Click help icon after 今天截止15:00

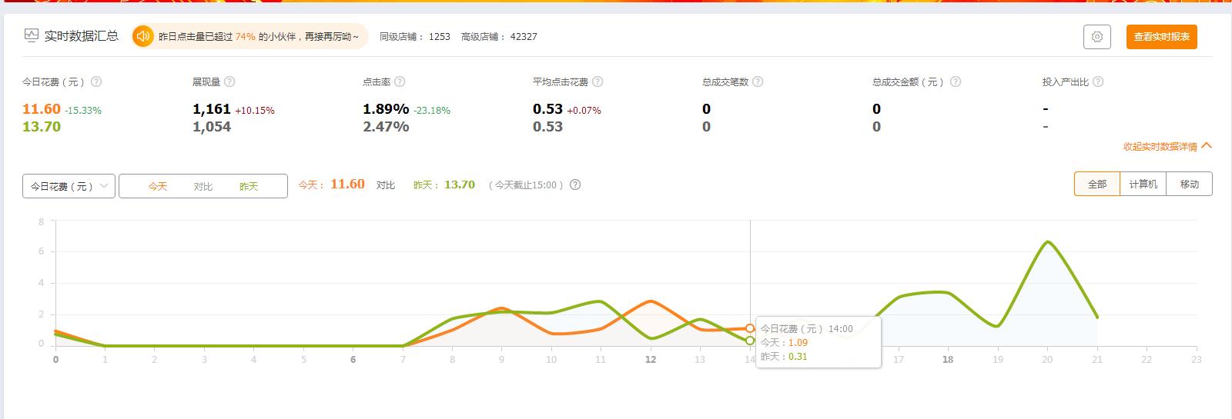click(x=575, y=185)
